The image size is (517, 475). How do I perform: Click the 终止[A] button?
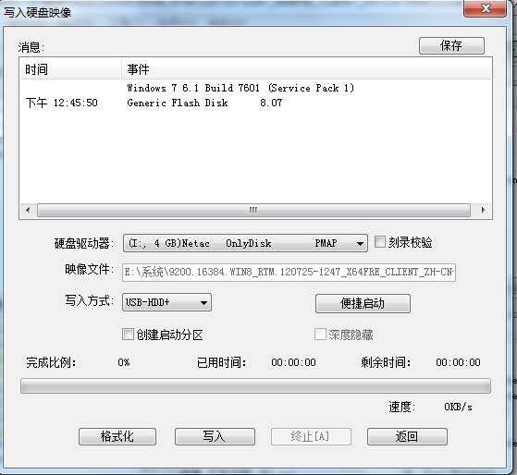[x=311, y=437]
